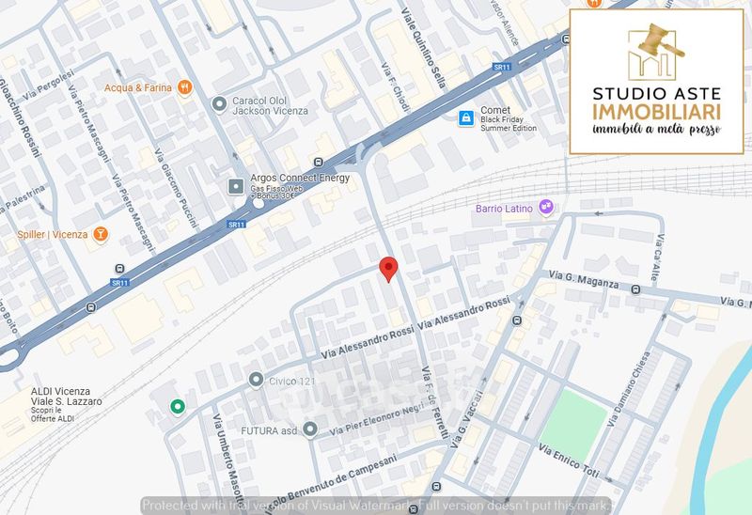Click the red location pin marker
This screenshot has width=752, height=515.
388,269
